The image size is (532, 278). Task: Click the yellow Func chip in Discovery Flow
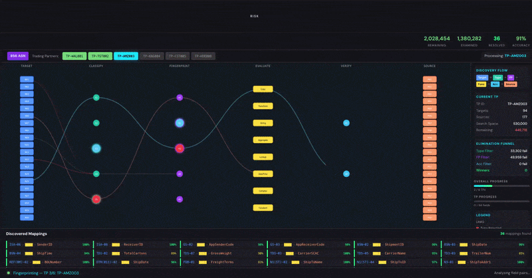pos(481,84)
